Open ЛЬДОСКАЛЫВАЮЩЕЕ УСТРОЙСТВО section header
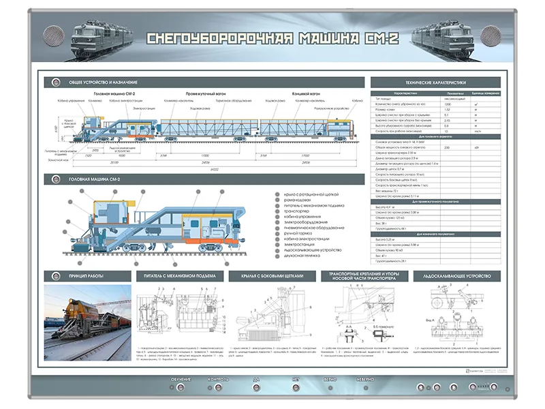The height and width of the screenshot is (409, 545). (x=456, y=276)
